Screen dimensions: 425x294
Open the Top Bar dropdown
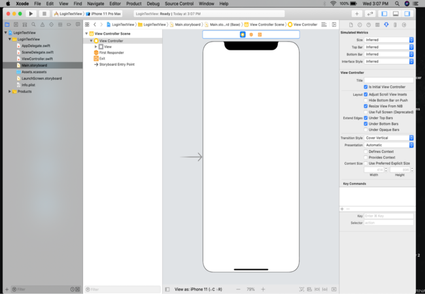click(x=388, y=47)
